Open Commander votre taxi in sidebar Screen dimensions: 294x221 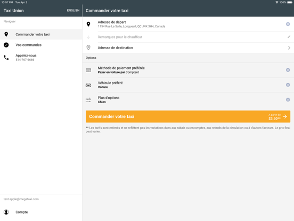pyautogui.click(x=41, y=34)
